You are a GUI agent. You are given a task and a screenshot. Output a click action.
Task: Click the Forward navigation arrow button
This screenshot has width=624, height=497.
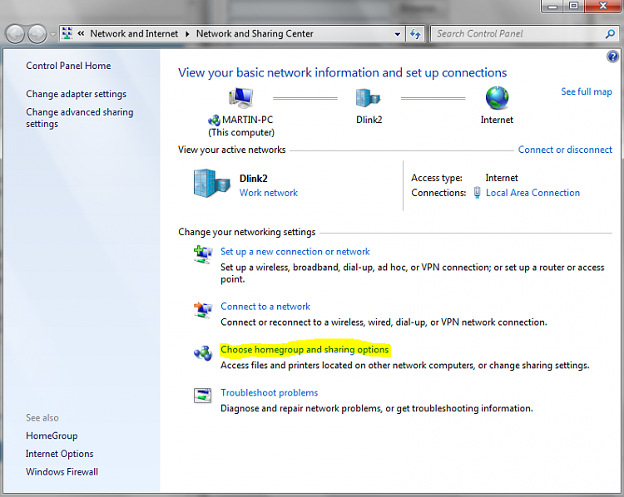point(37,34)
